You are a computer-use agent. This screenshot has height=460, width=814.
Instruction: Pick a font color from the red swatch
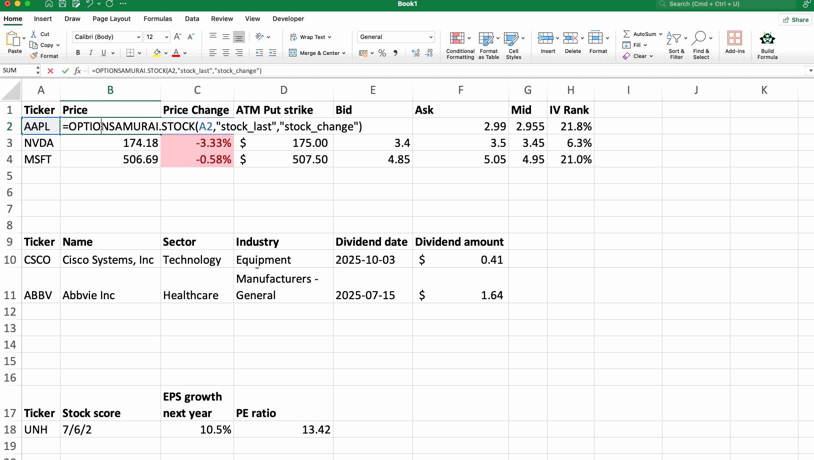pyautogui.click(x=176, y=52)
